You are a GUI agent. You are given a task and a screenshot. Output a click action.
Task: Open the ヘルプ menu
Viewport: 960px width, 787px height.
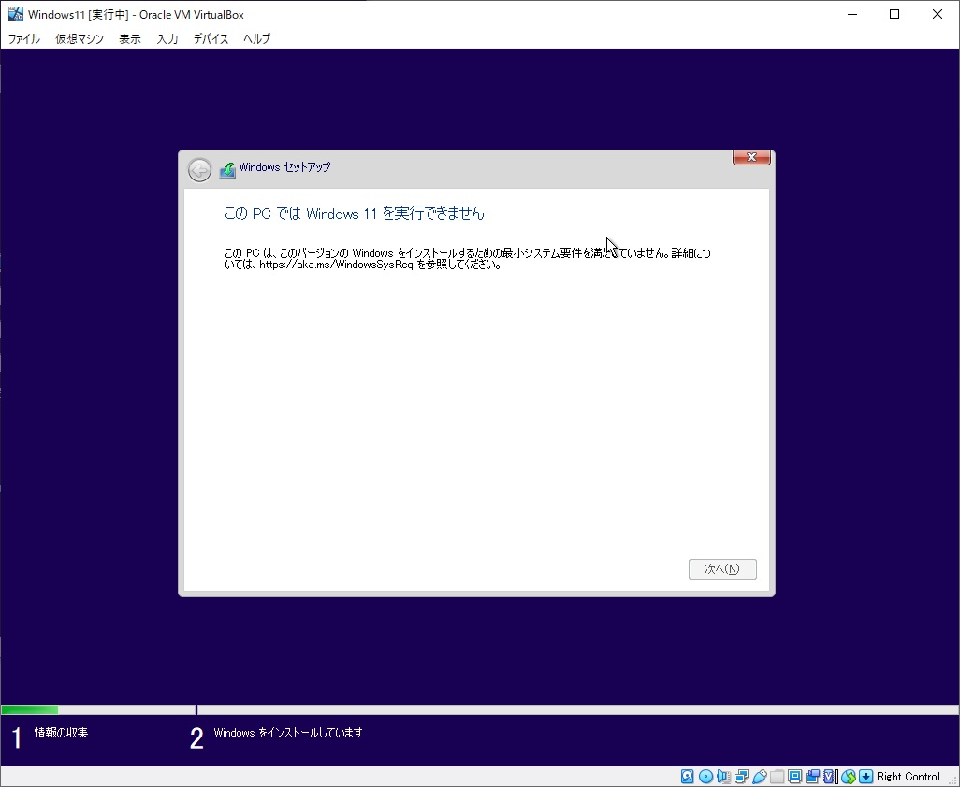pyautogui.click(x=256, y=38)
